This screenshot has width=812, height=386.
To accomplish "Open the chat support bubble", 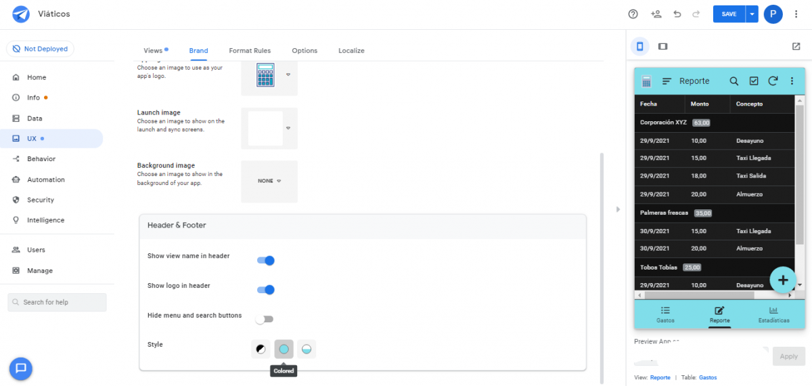I will pos(21,368).
